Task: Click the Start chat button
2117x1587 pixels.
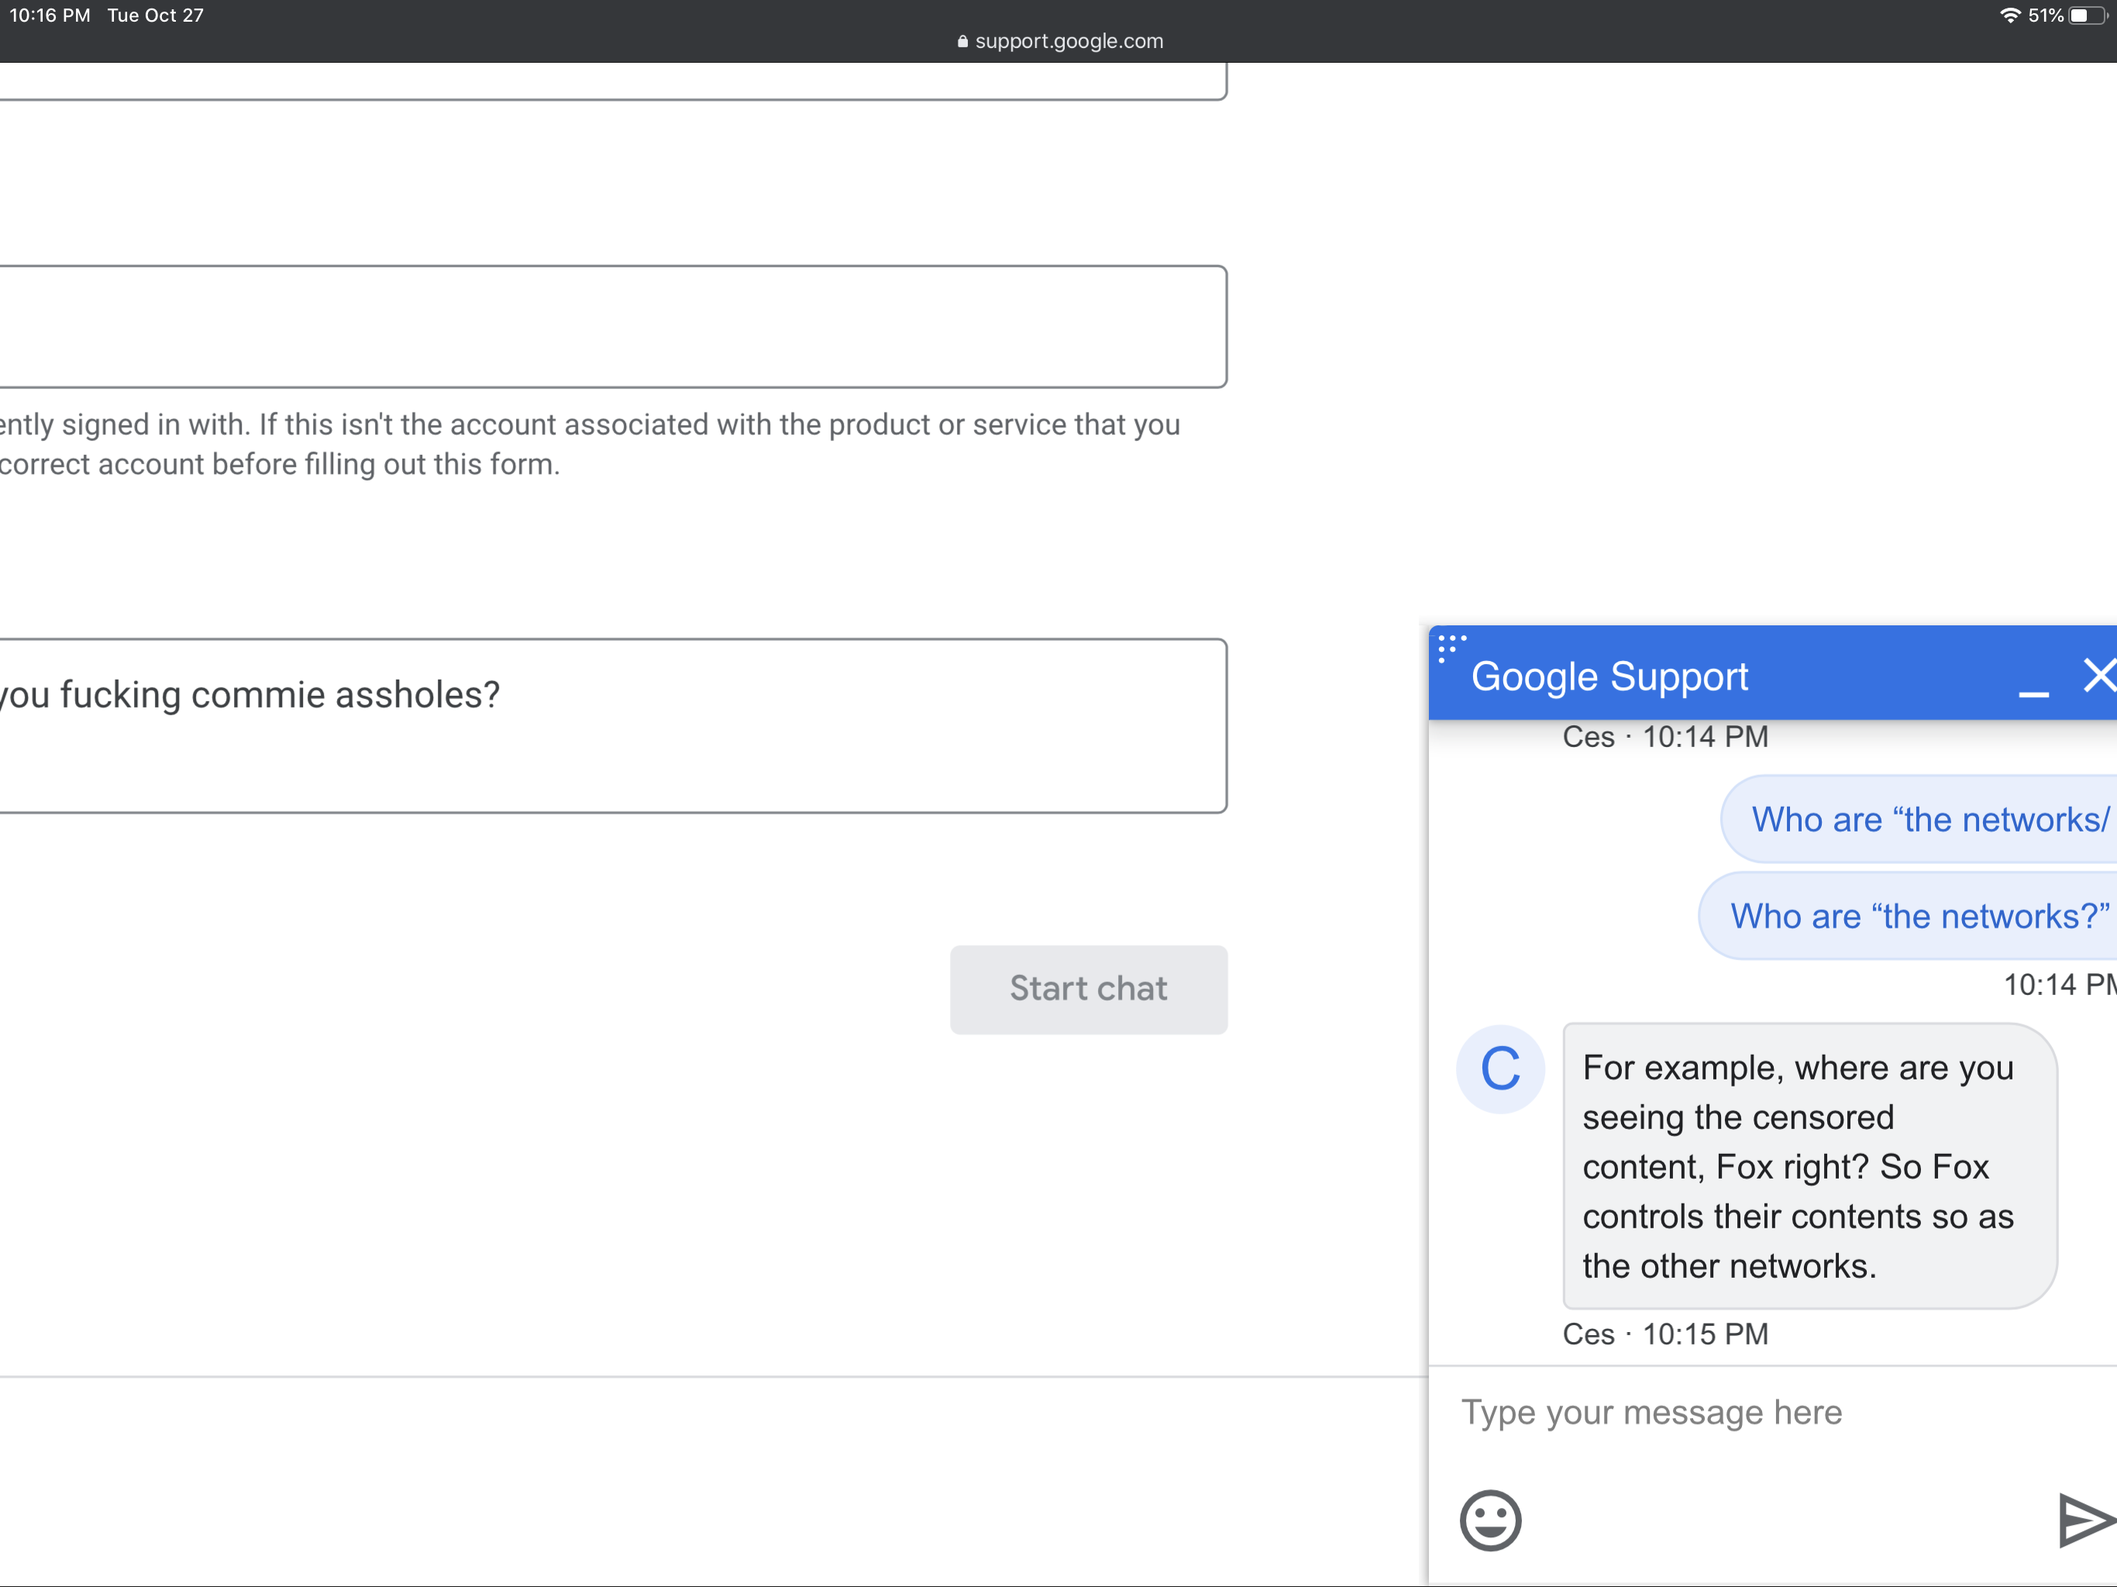Action: [x=1088, y=989]
